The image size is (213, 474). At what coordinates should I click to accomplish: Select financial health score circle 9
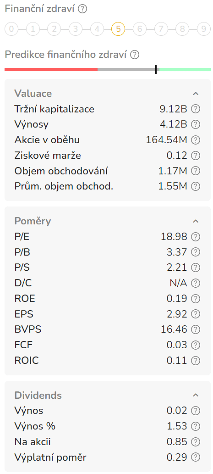[x=204, y=29]
